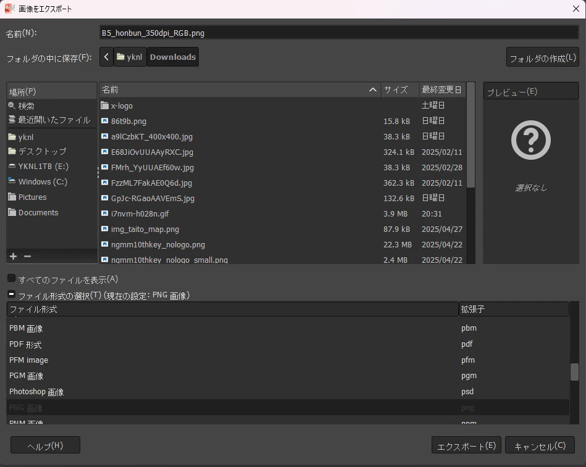The height and width of the screenshot is (467, 586).
Task: Click time 20:31 cell
Action: click(x=432, y=213)
